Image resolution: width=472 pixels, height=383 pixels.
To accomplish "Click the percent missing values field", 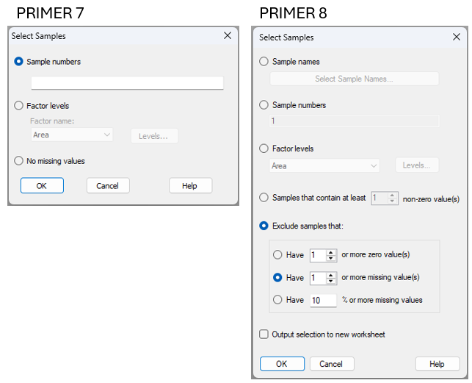I will (x=322, y=300).
